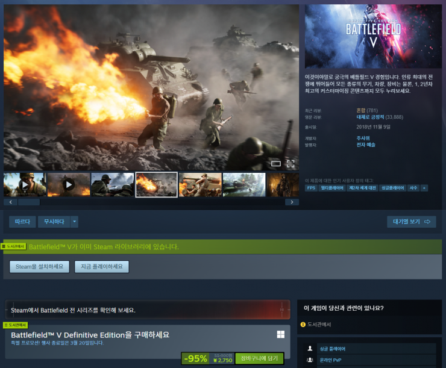Click the theater mode rectangle icon
This screenshot has width=446, height=368.
pyautogui.click(x=276, y=163)
